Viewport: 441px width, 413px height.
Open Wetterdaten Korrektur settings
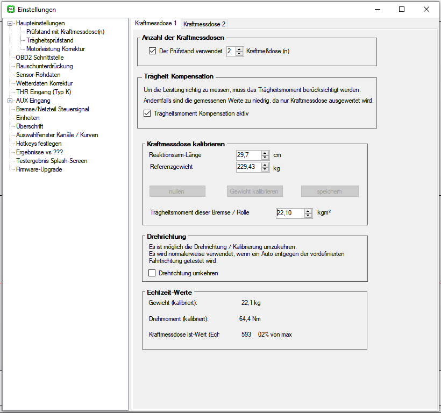click(45, 83)
